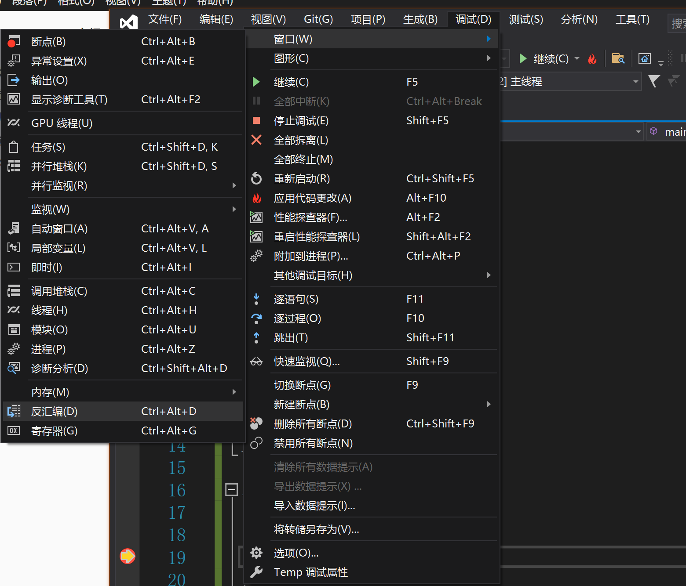
Task: Click the Restart (重新启动) circular arrow icon
Action: coord(256,178)
